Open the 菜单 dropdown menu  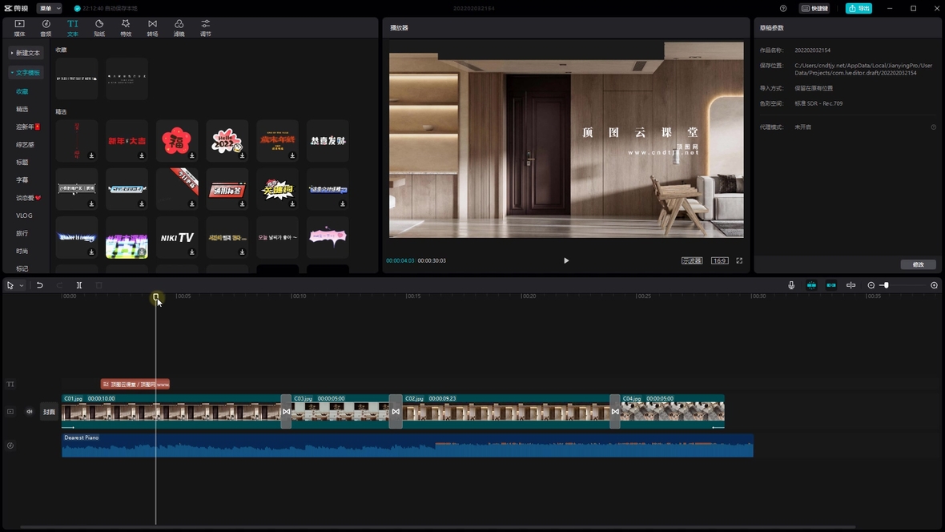pos(49,9)
